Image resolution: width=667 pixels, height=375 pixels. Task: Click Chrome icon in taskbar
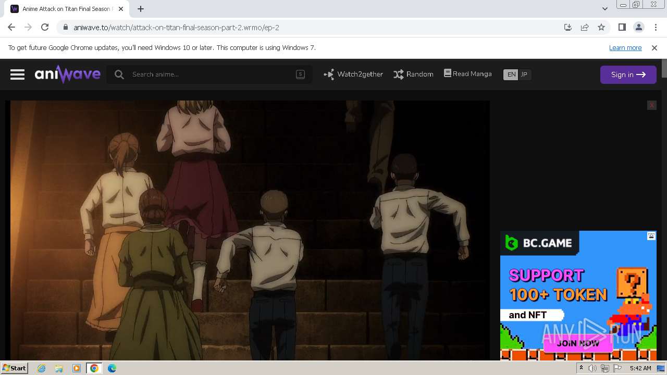point(94,368)
